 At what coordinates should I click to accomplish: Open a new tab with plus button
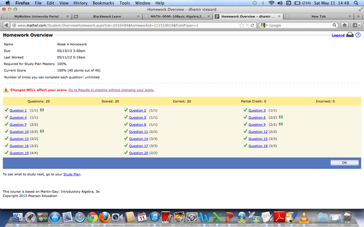pos(358,17)
